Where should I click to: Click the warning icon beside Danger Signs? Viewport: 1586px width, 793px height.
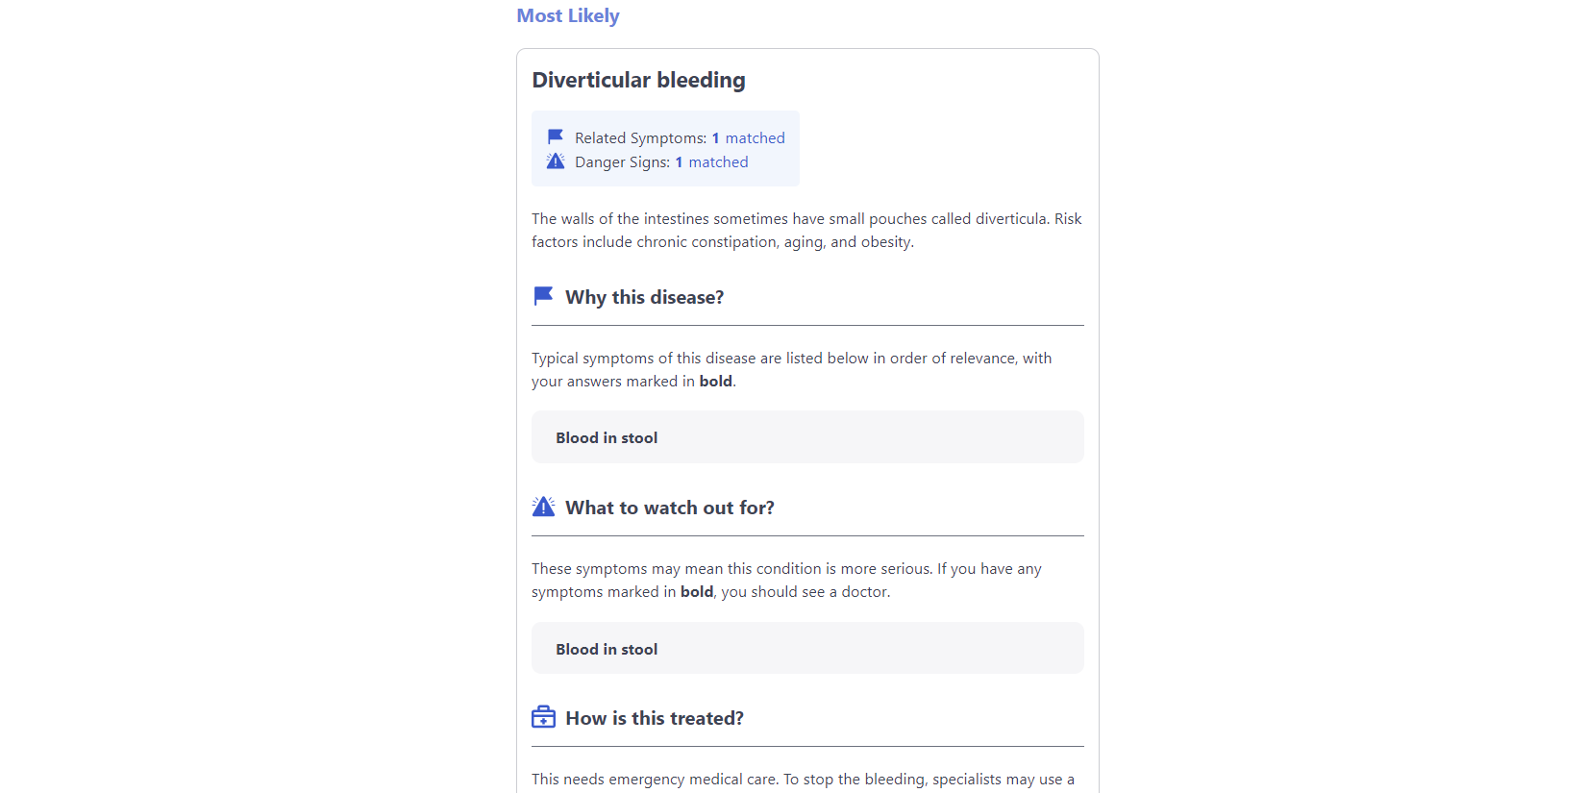coord(556,161)
